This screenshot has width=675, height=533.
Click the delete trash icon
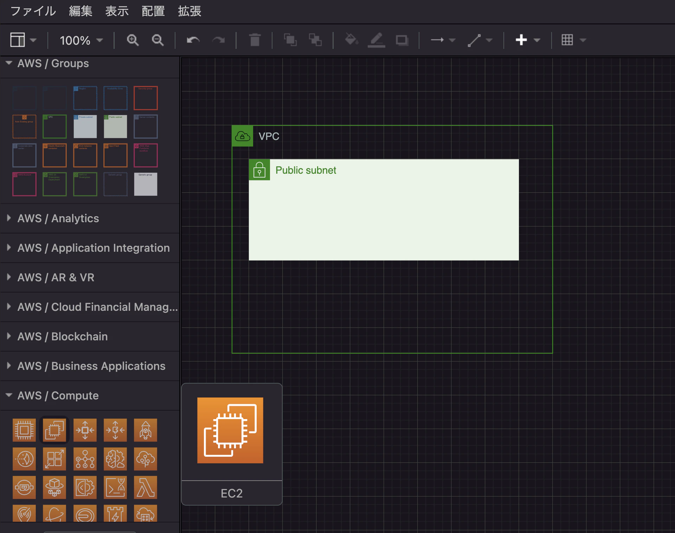[255, 40]
